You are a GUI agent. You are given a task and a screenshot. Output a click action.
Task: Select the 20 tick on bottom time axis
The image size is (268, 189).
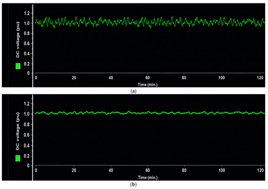pyautogui.click(x=74, y=170)
